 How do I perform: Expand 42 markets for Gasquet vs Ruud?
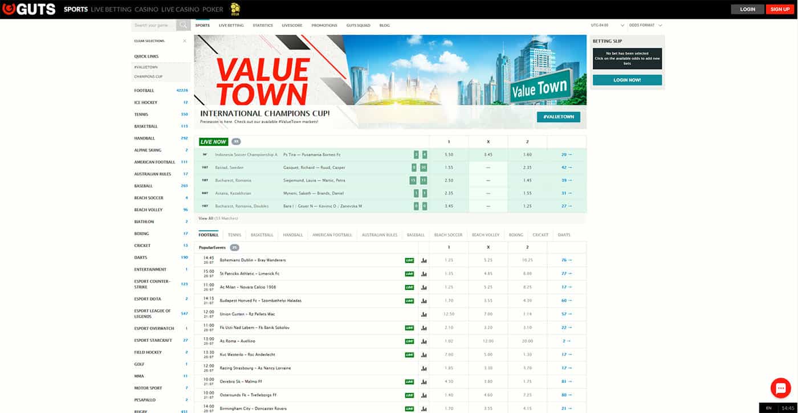[566, 167]
